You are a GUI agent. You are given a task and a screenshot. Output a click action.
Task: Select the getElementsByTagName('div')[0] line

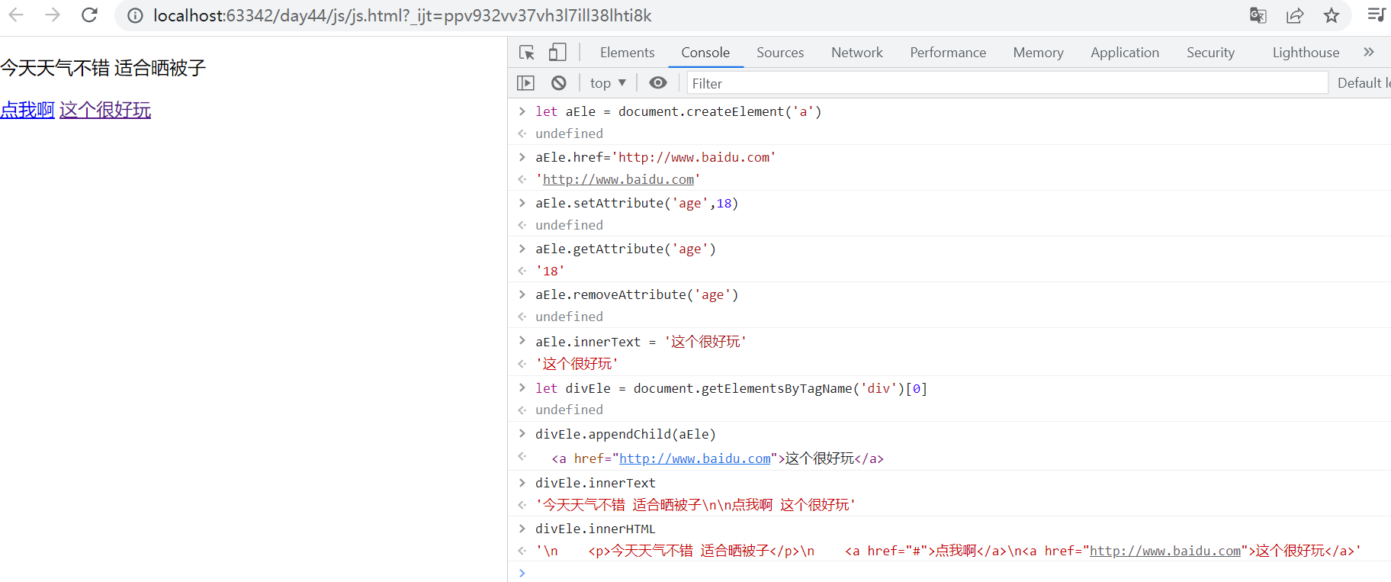pos(731,388)
